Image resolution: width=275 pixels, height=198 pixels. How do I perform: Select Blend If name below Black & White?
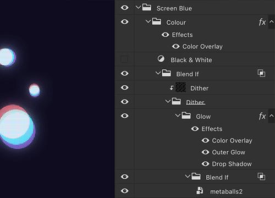click(188, 74)
